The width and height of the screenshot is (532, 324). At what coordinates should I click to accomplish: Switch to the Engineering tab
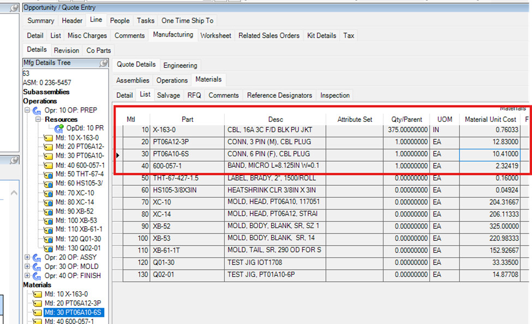click(x=180, y=65)
